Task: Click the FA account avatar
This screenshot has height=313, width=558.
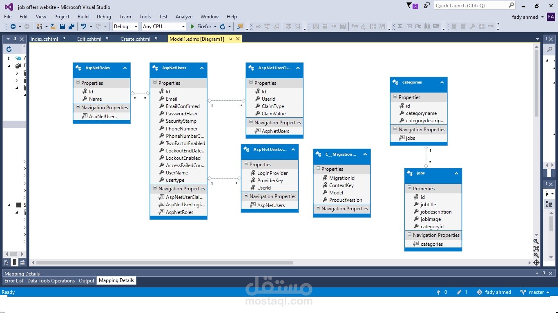Action: pyautogui.click(x=551, y=17)
